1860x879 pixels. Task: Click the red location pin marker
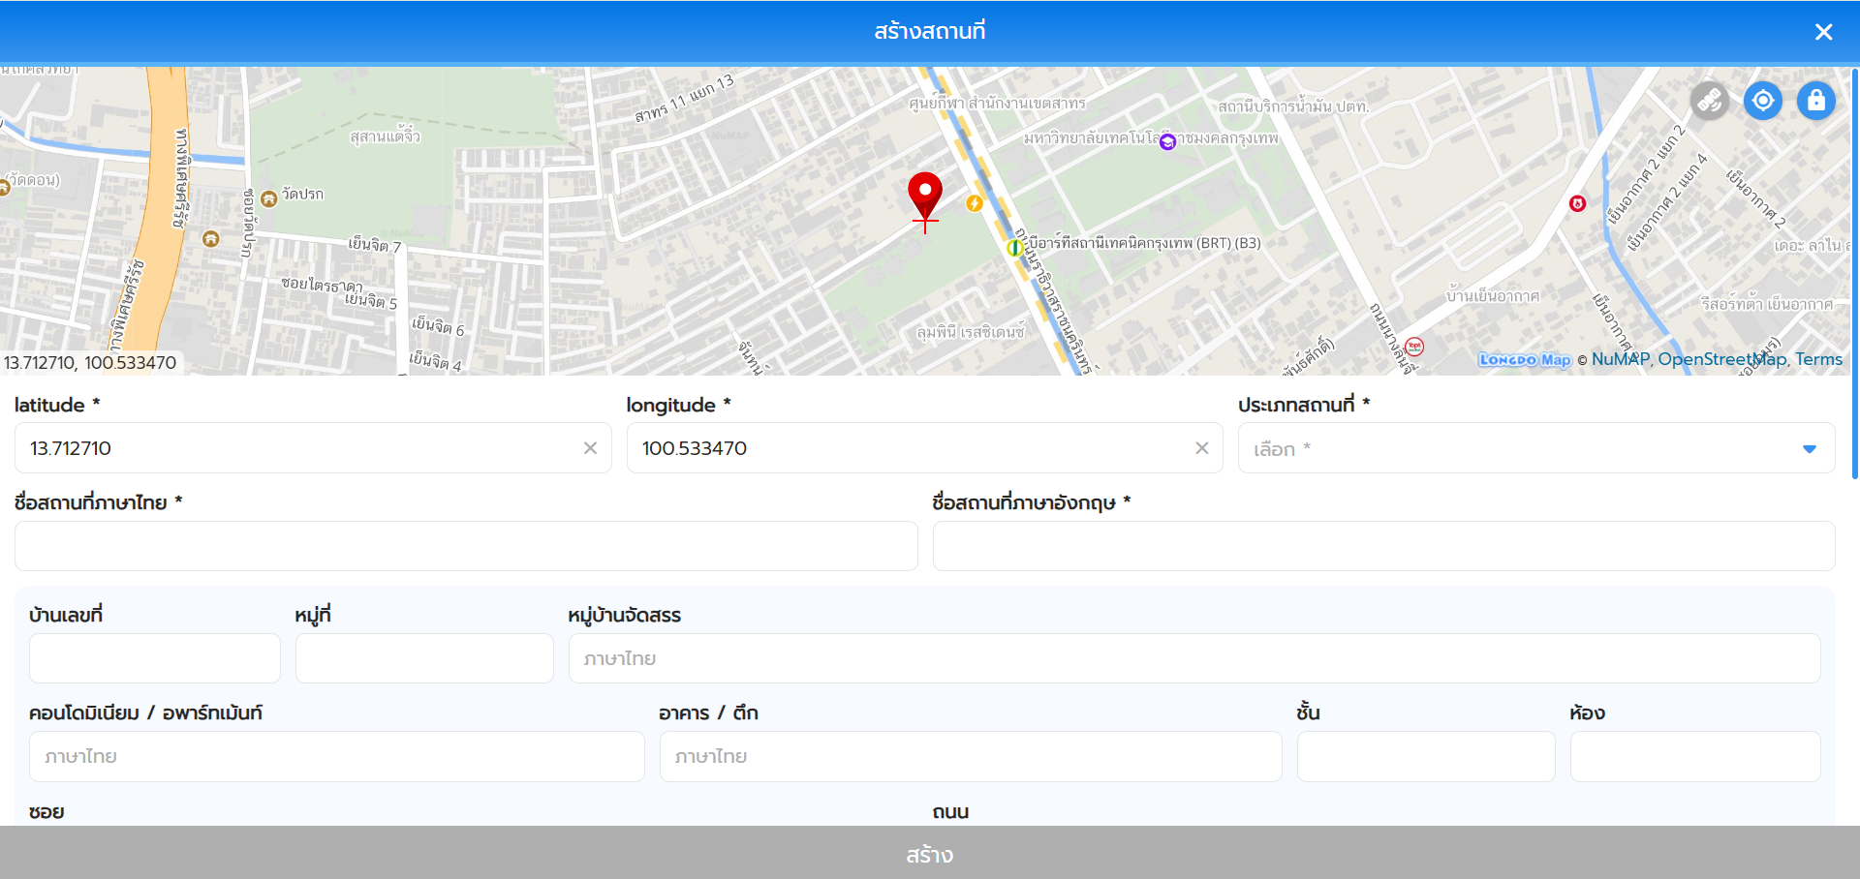click(925, 195)
